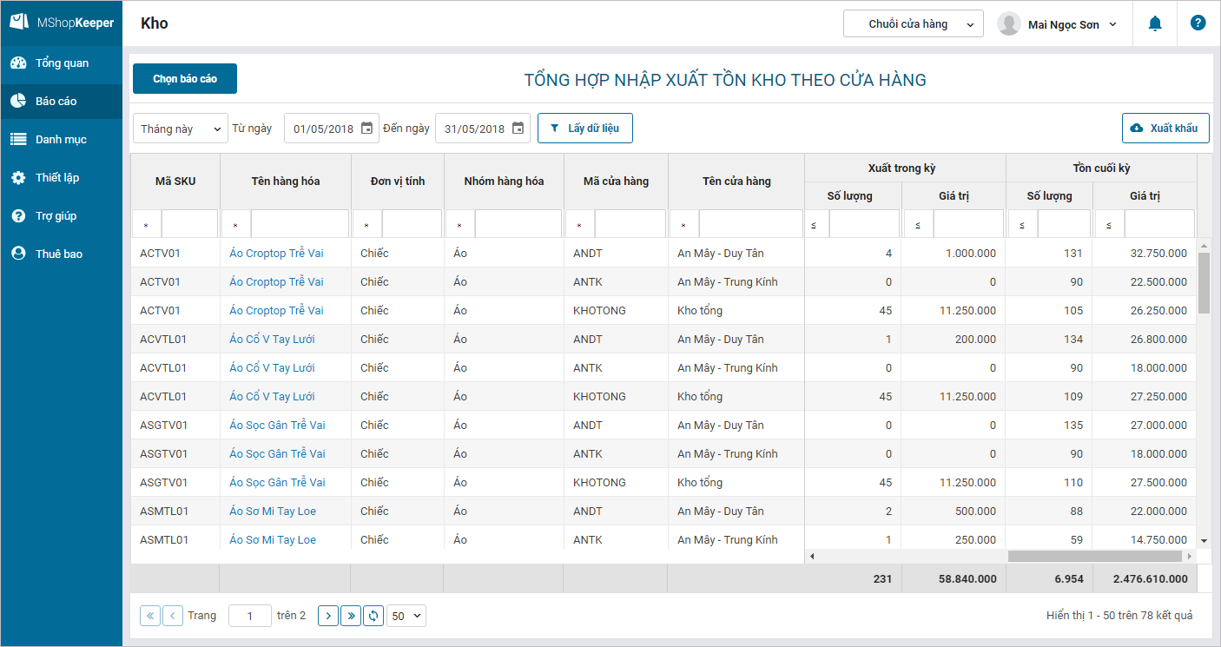Focus the Tên hàng hóa filter text box
1221x647 pixels.
pos(300,224)
